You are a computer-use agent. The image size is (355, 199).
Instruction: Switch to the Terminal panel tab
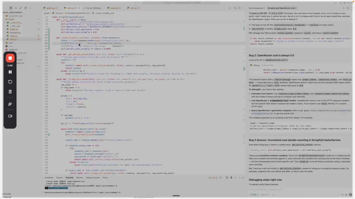point(69,178)
